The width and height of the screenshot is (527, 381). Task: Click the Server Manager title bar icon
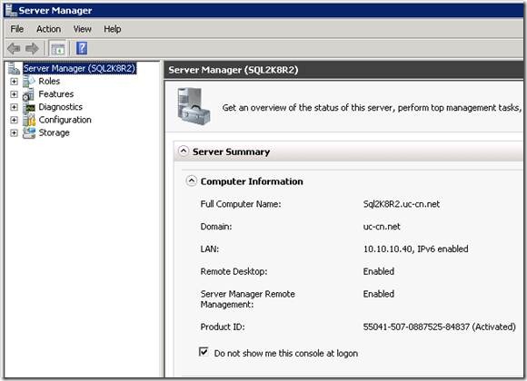click(11, 10)
